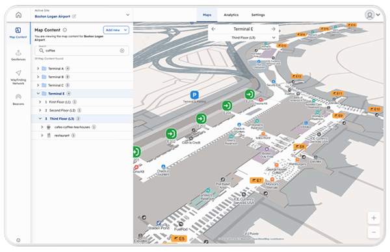The width and height of the screenshot is (390, 252).
Task: Click the Map Content heading
Action: (x=47, y=30)
